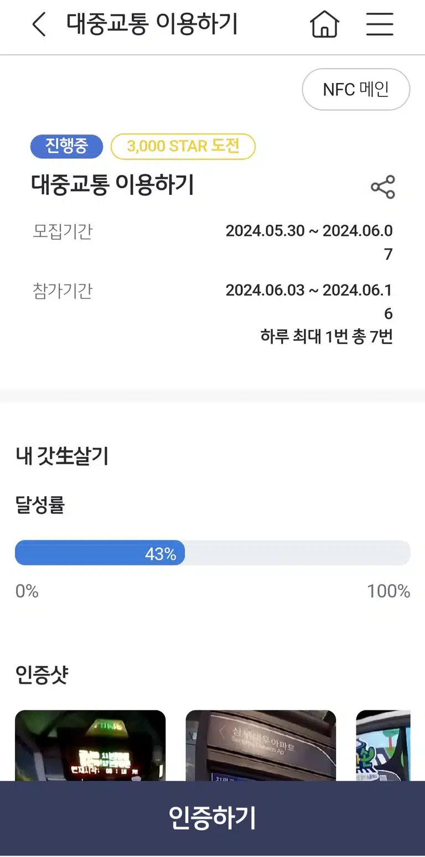This screenshot has height=857, width=425.
Task: Click the 43% achievement progress bar
Action: (212, 553)
